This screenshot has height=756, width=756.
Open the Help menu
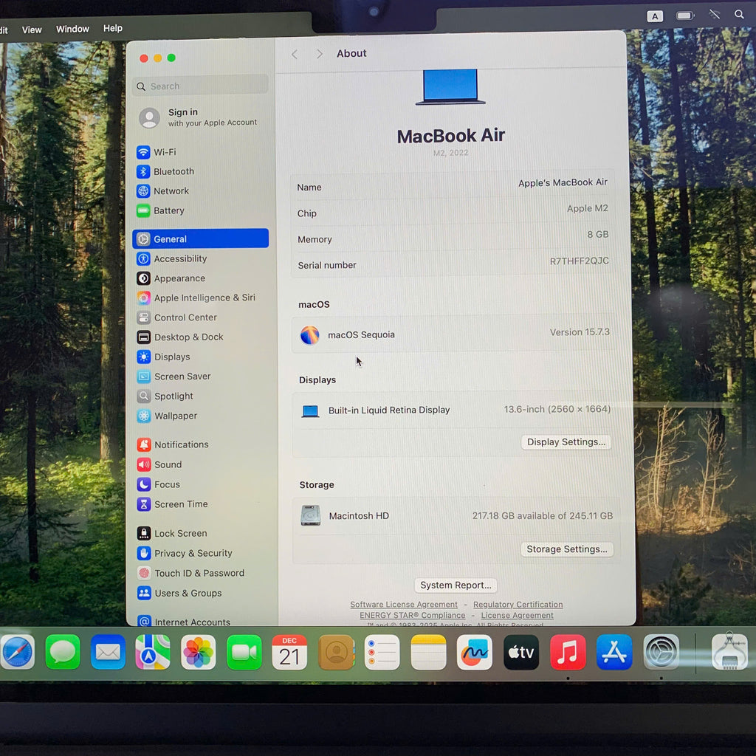[113, 28]
